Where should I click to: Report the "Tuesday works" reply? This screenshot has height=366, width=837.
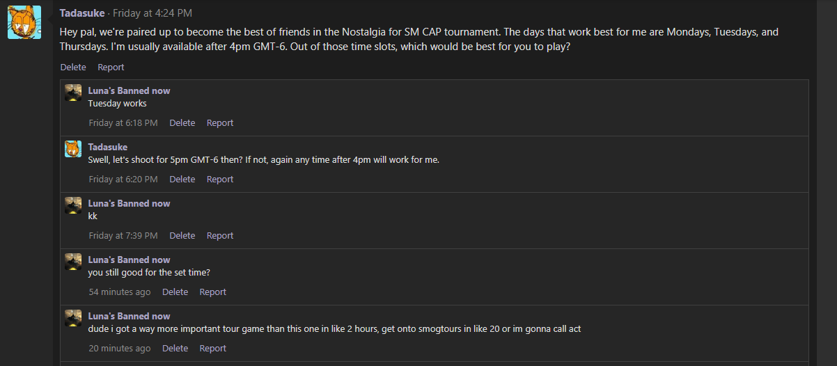[220, 123]
